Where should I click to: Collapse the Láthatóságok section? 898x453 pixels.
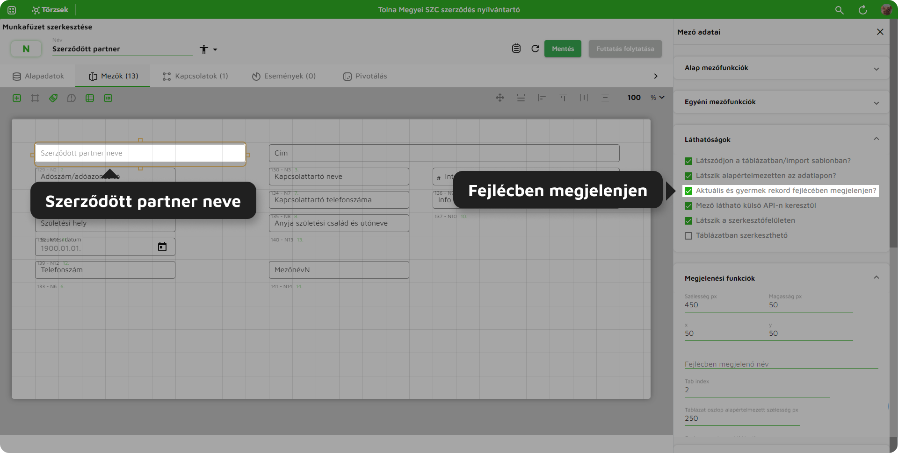pyautogui.click(x=876, y=139)
